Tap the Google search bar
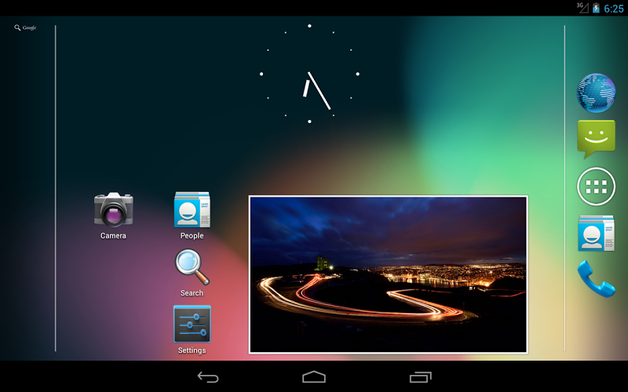 tap(26, 27)
